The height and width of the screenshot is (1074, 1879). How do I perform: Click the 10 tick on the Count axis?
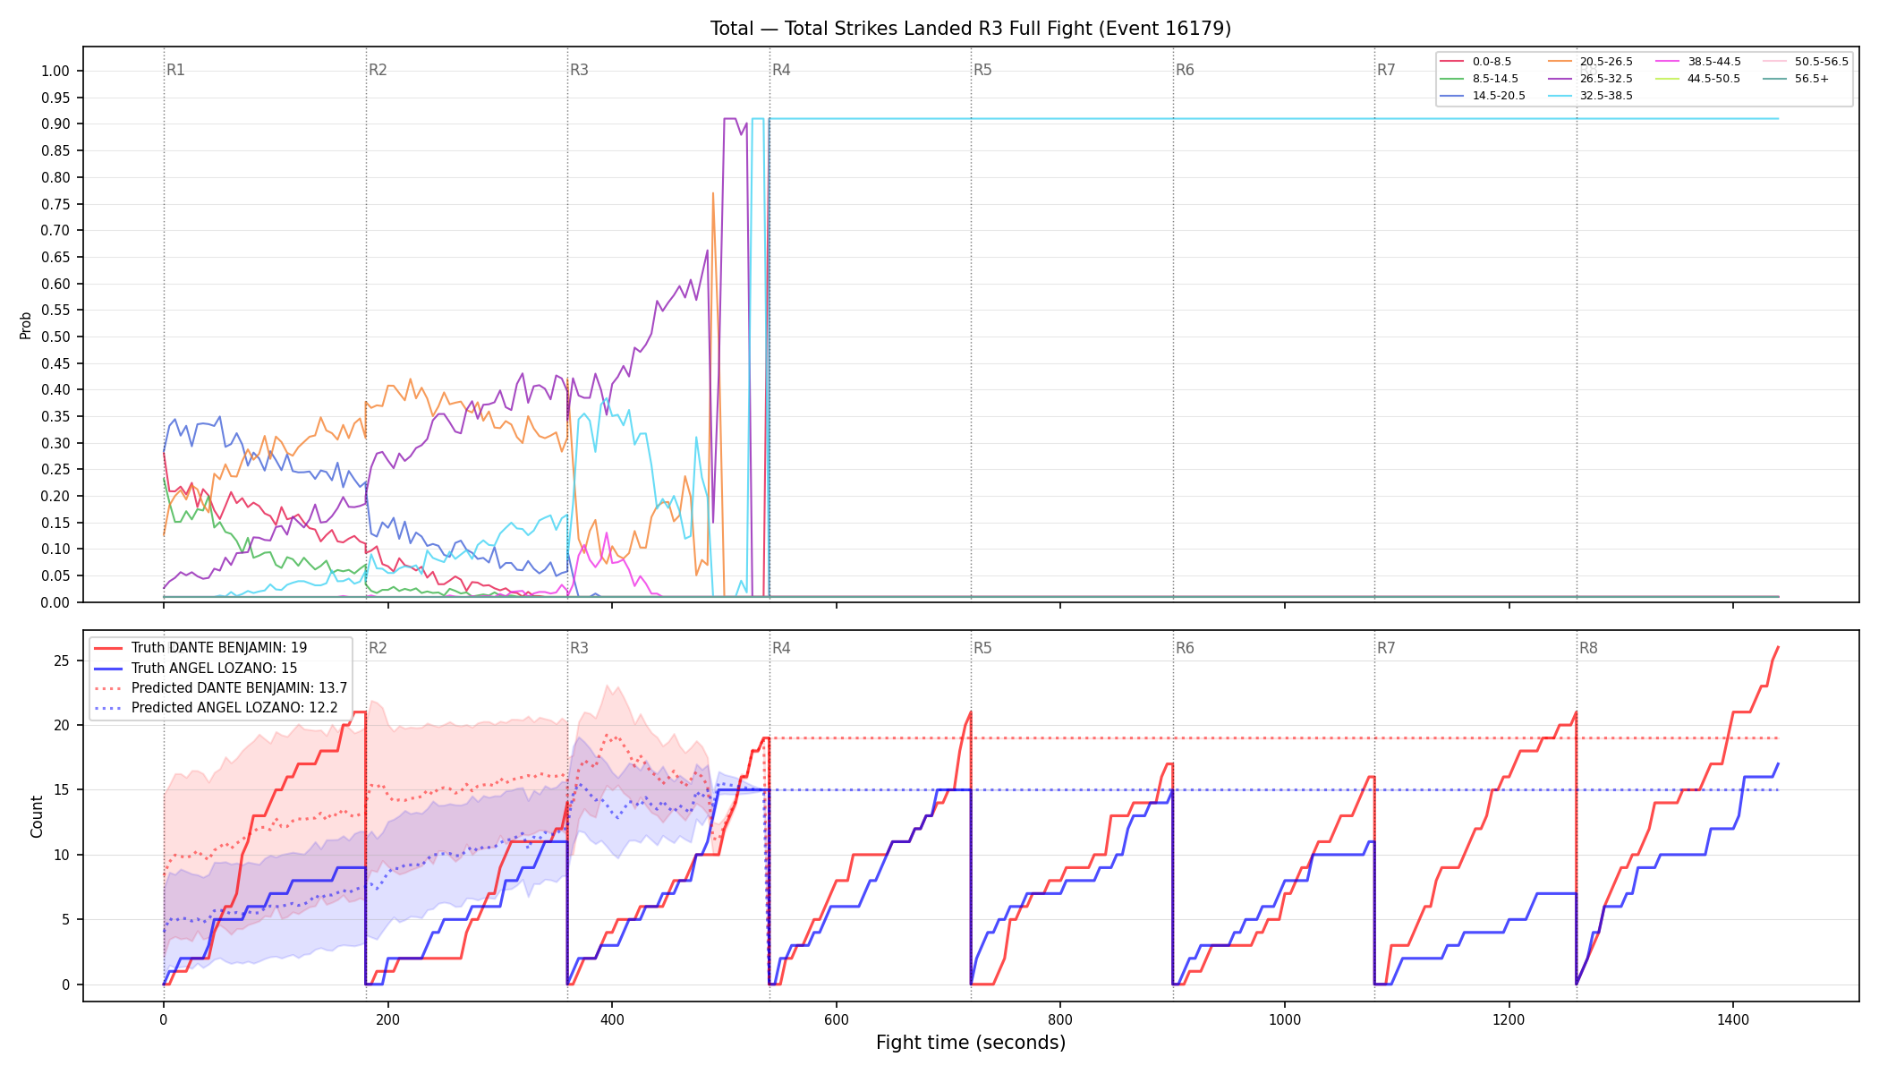coord(62,855)
